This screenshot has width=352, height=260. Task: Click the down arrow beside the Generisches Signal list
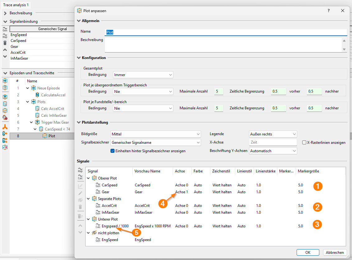5,57
